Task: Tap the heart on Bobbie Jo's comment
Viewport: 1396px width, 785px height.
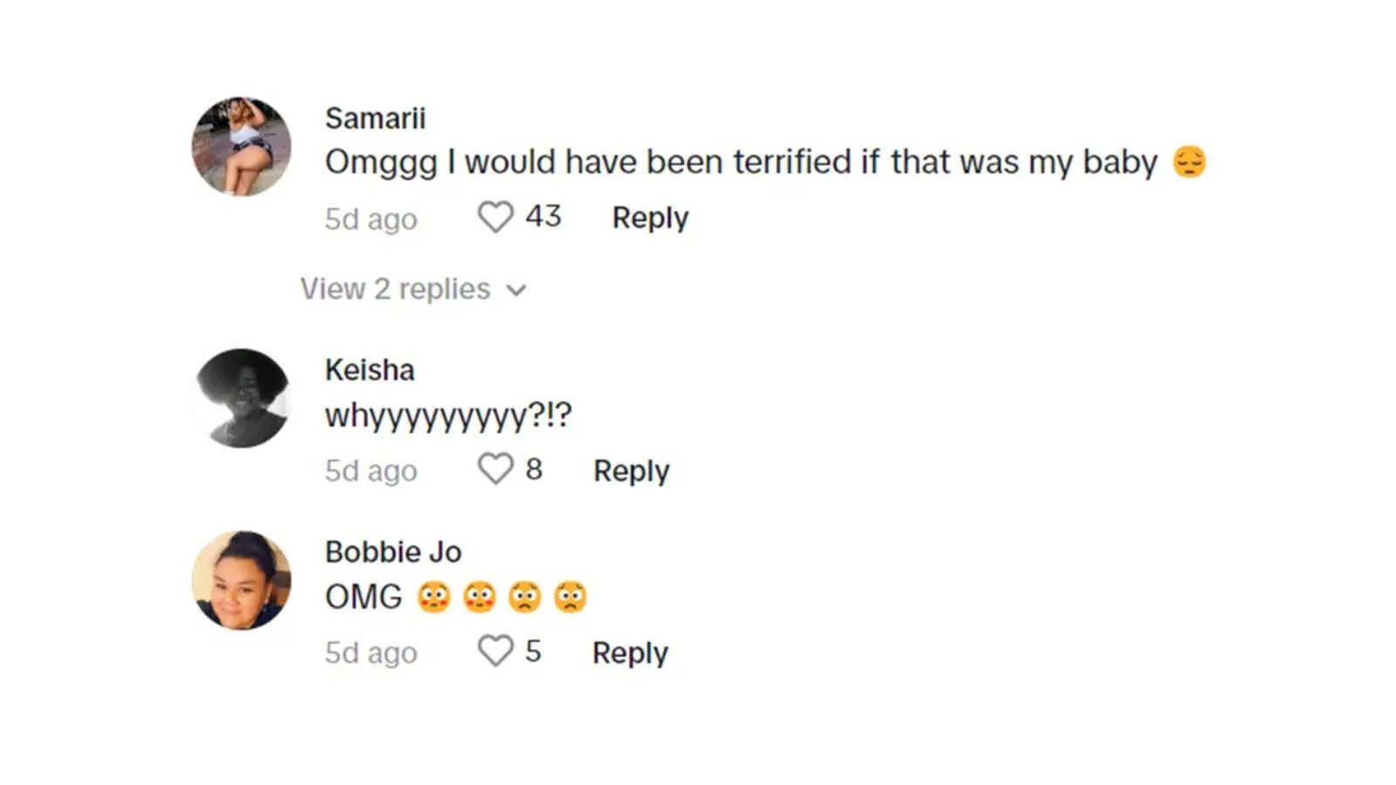Action: (495, 652)
